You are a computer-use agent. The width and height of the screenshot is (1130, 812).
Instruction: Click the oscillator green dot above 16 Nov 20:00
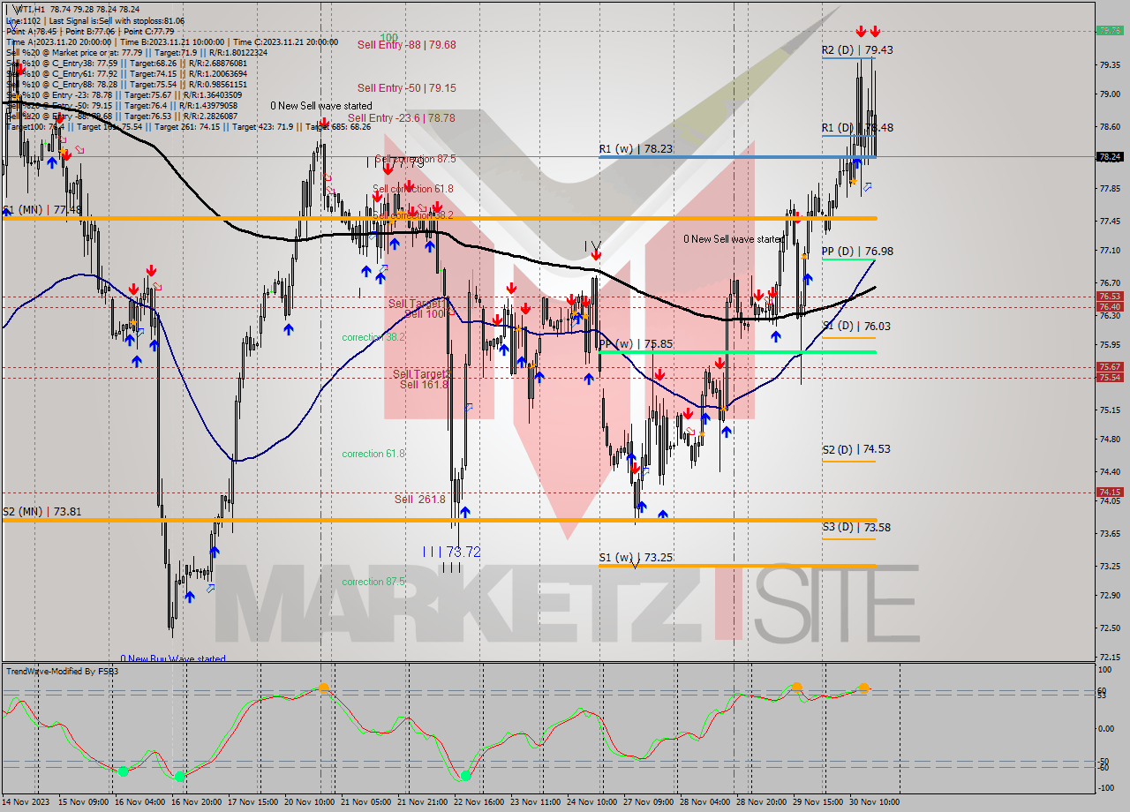(180, 776)
